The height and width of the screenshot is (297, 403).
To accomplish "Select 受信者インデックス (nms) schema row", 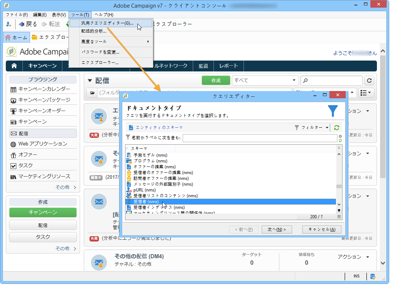I will pyautogui.click(x=159, y=207).
